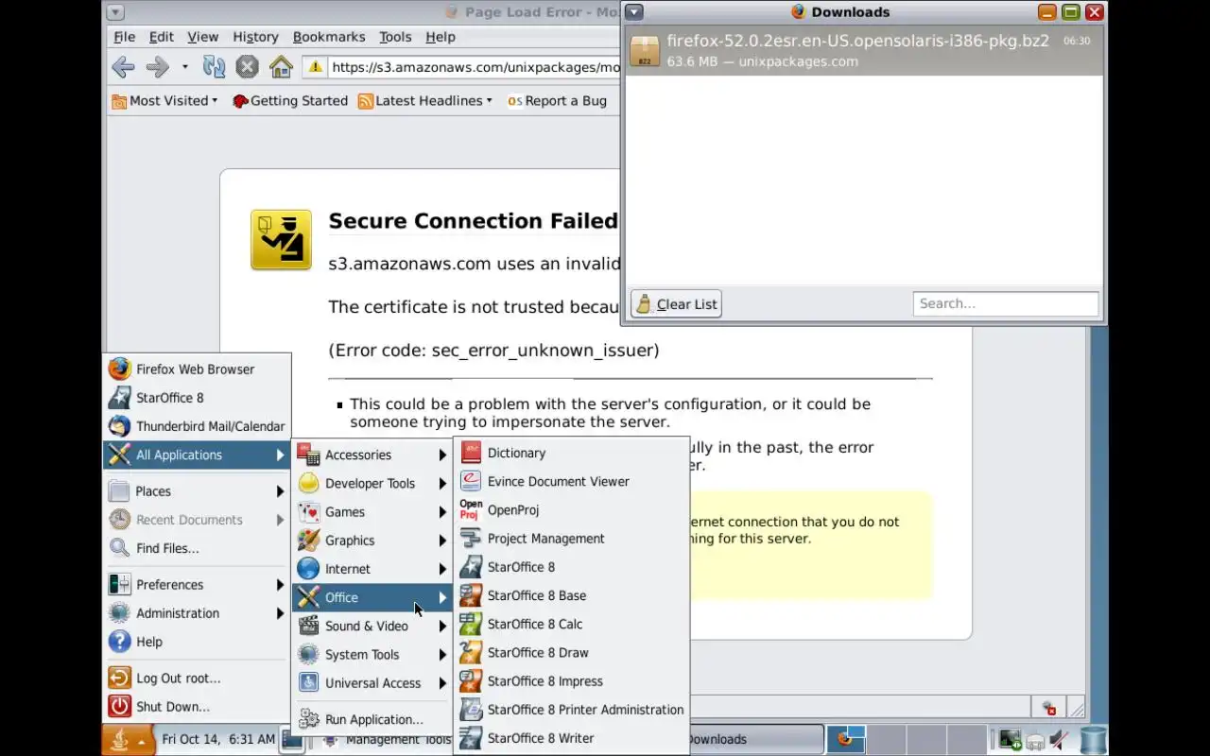Open the Help menu in Firefox
1210x756 pixels.
point(441,37)
